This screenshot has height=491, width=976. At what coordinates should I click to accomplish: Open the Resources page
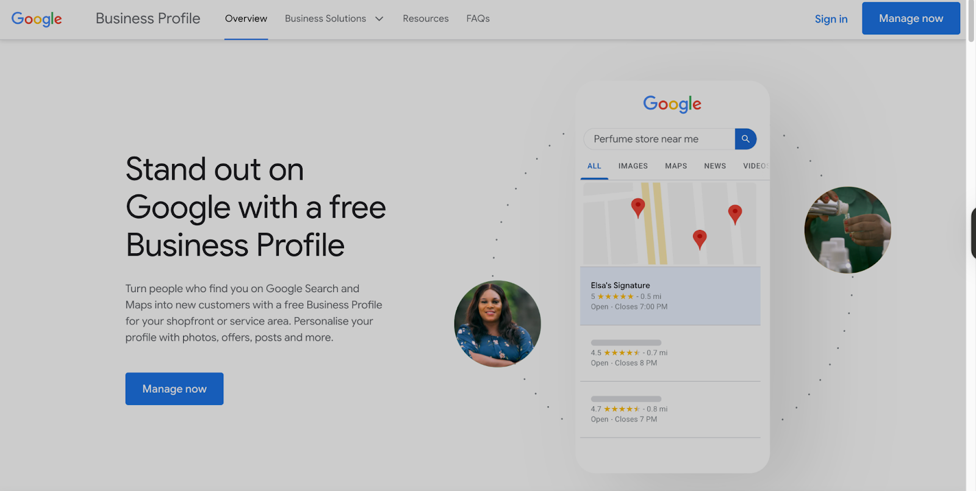click(x=426, y=19)
